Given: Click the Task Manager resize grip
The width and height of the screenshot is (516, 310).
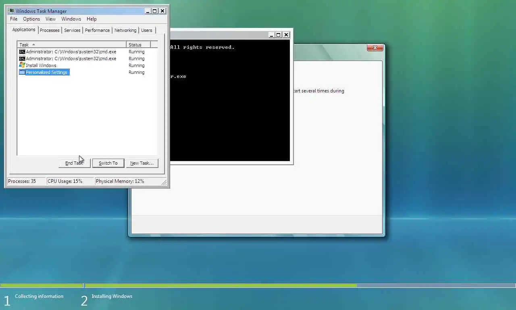Looking at the screenshot, I should 164,183.
